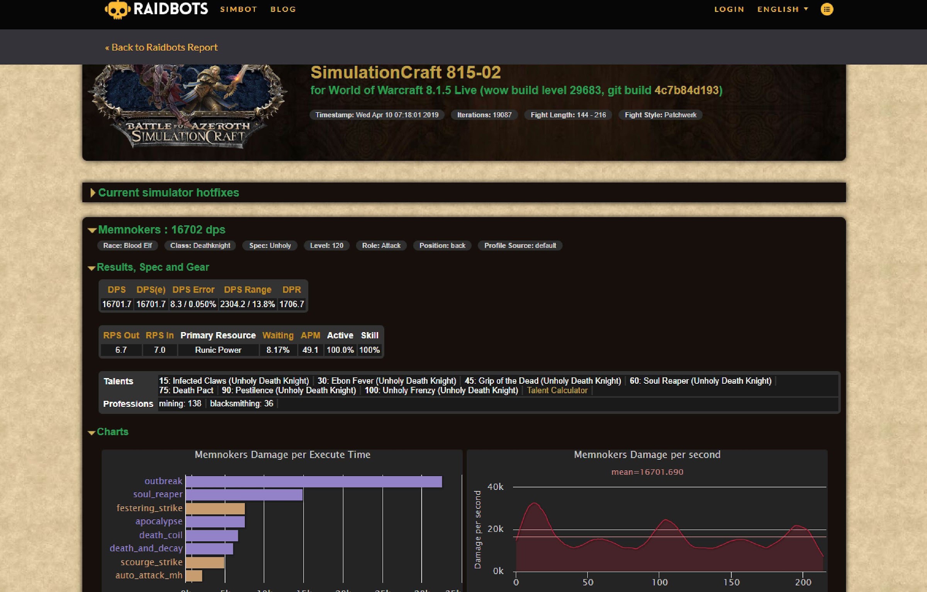The image size is (927, 592).
Task: Go back via Back to Raidbots Report
Action: pyautogui.click(x=161, y=47)
